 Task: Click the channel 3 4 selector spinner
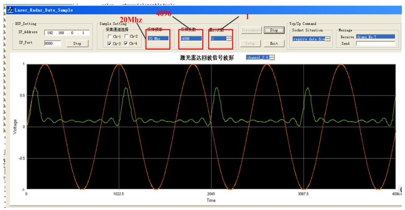tap(272, 58)
